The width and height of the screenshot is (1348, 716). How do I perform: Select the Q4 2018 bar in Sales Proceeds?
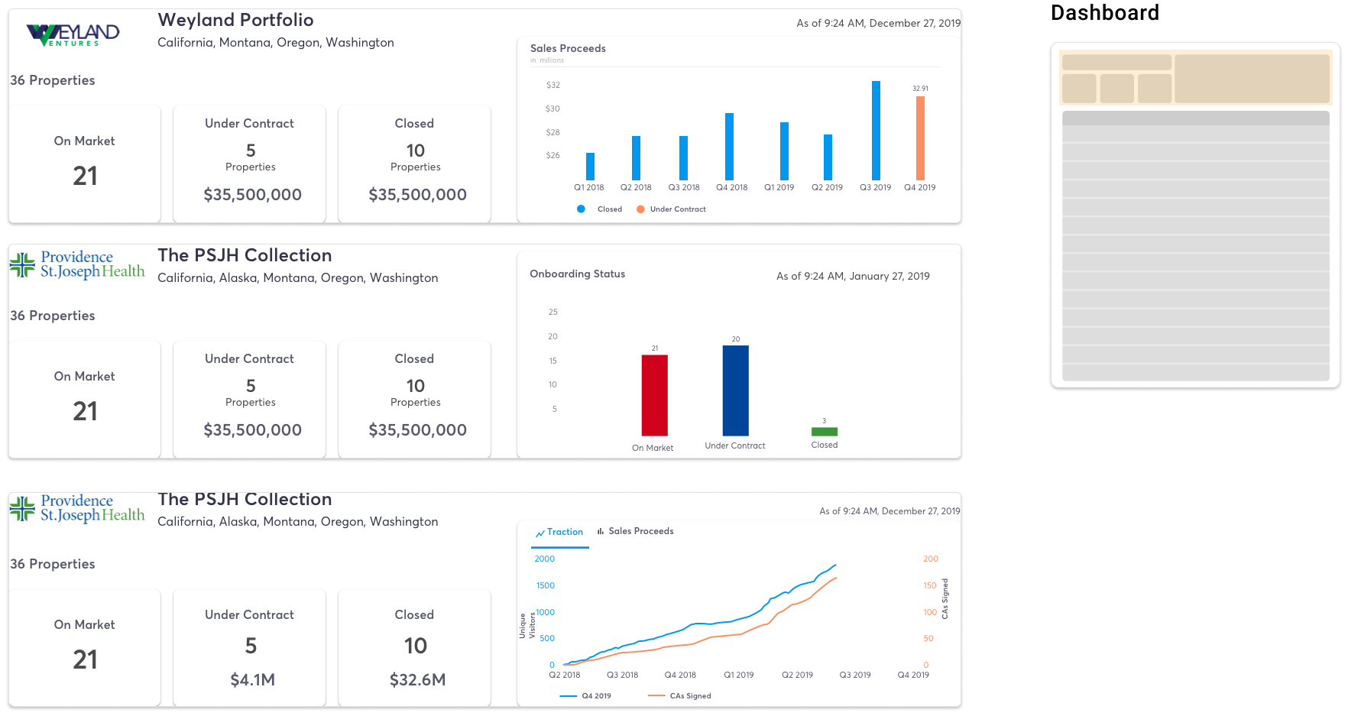coord(729,147)
